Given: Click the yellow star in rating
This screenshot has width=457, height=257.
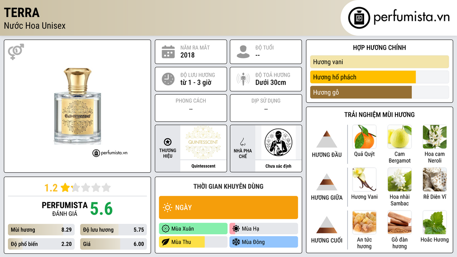Looking at the screenshot, I should (x=65, y=187).
